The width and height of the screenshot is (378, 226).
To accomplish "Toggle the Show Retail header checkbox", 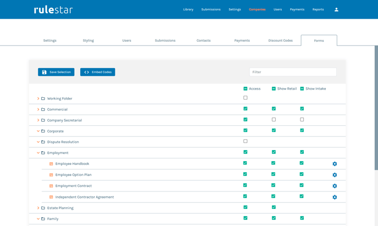I will 274,89.
